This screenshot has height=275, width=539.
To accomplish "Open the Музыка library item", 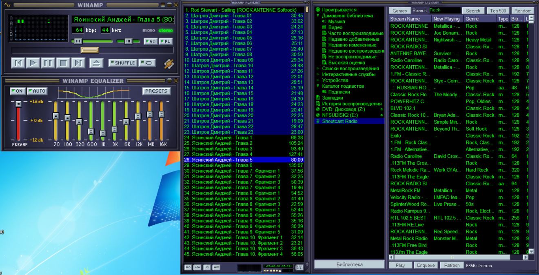I will tap(336, 21).
